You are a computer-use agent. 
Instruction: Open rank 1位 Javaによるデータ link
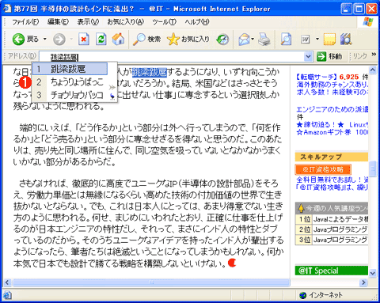340,219
